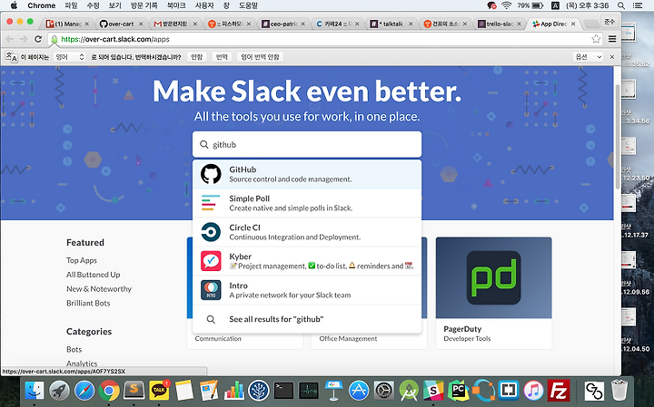Choose the Circle CI search result
Viewport: 654px width, 407px height.
tap(307, 232)
